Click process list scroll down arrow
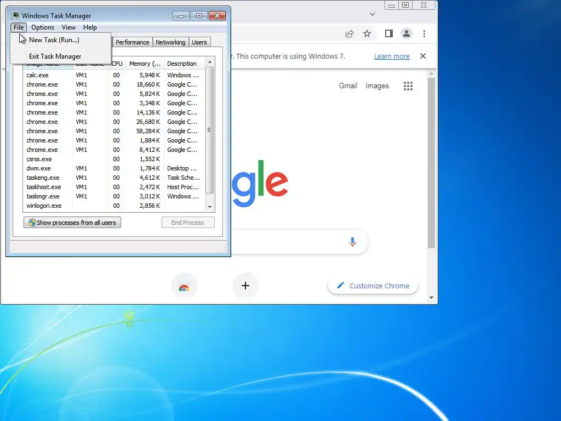The width and height of the screenshot is (561, 421). tap(210, 207)
